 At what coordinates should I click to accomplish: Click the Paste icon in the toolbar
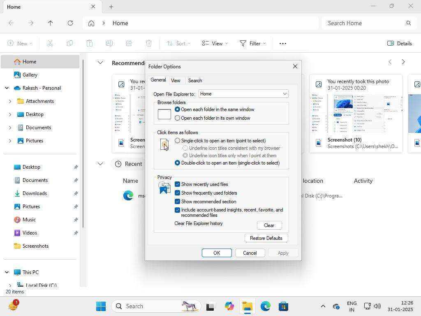[x=90, y=43]
